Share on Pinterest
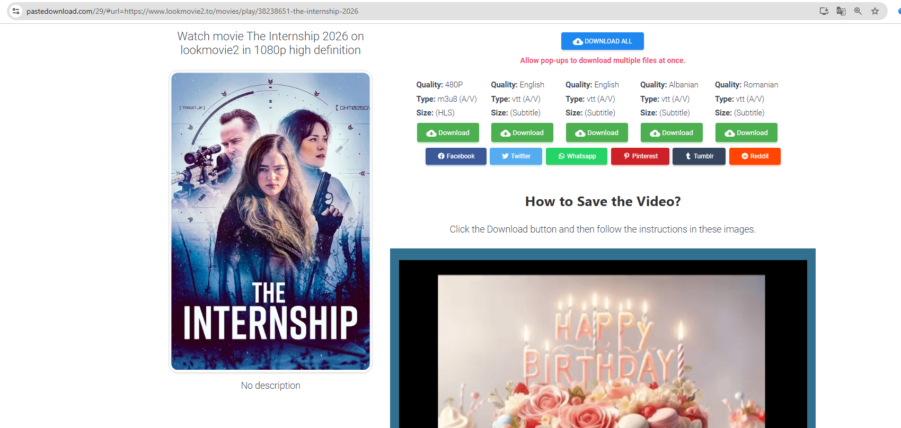Viewport: 901px width, 428px height. pyautogui.click(x=640, y=156)
